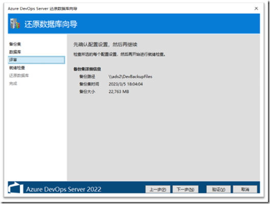Select the 数据库 step in sidebar
The width and height of the screenshot is (270, 204).
[15, 52]
